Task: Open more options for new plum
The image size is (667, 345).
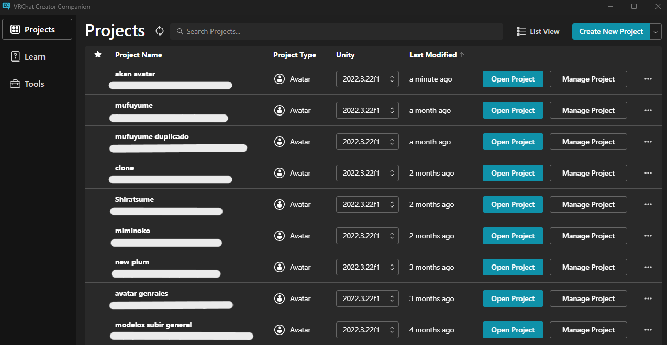Action: coord(648,267)
